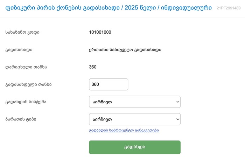Click the chevron arrow of ბარათის ტიპი select
The width and height of the screenshot is (245, 159).
176,119
